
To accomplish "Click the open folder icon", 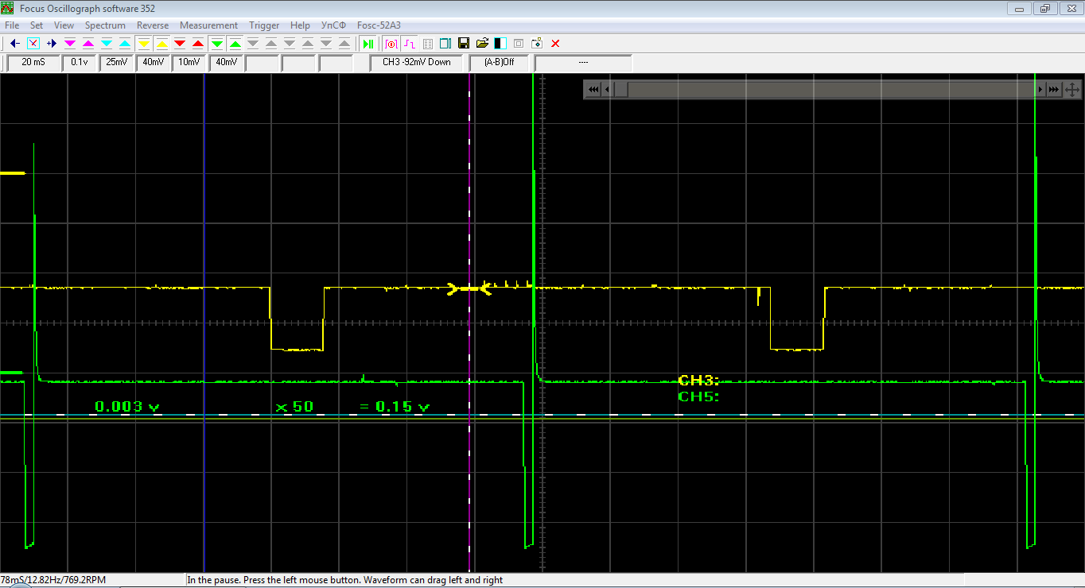I will (x=482, y=43).
